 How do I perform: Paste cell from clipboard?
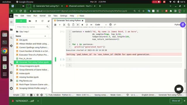[x=73, y=24]
